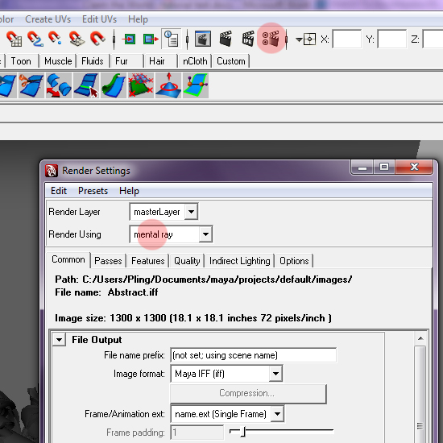443x443 pixels.
Task: Minimize the Render Settings window
Action: [x=362, y=168]
